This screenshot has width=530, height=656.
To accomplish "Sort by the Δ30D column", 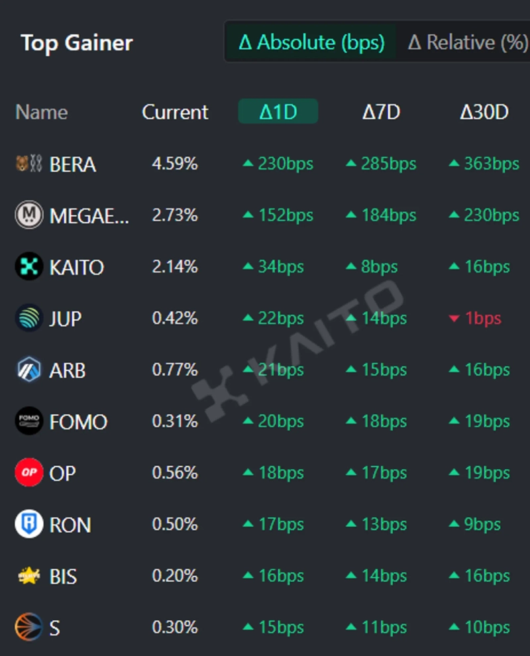I will pyautogui.click(x=484, y=112).
